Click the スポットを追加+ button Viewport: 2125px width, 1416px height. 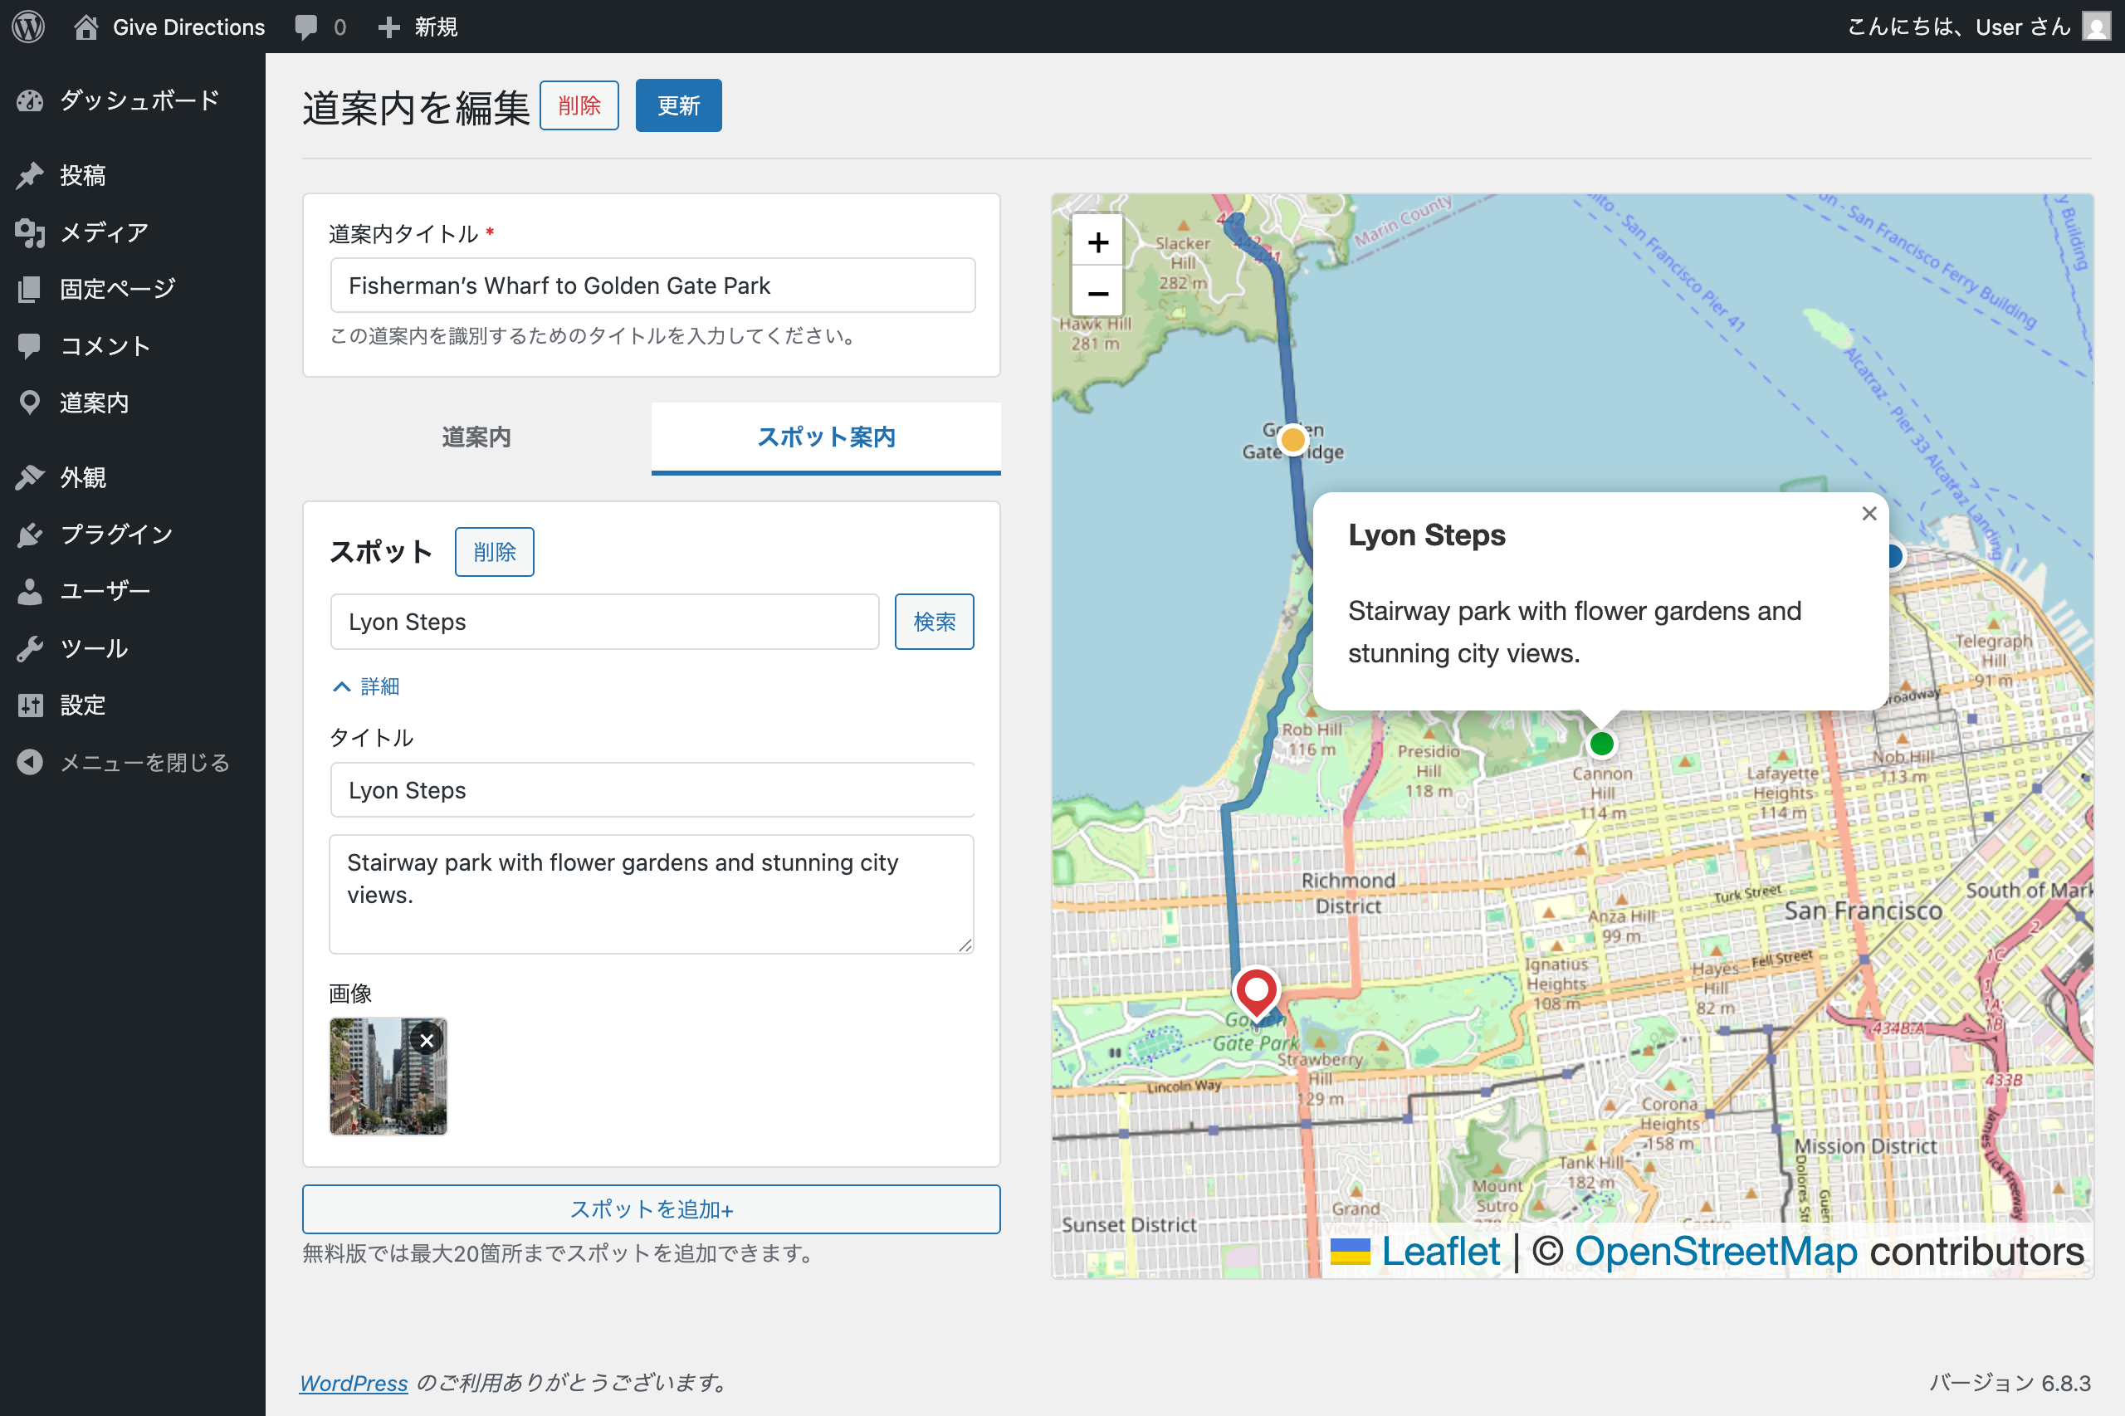point(651,1209)
